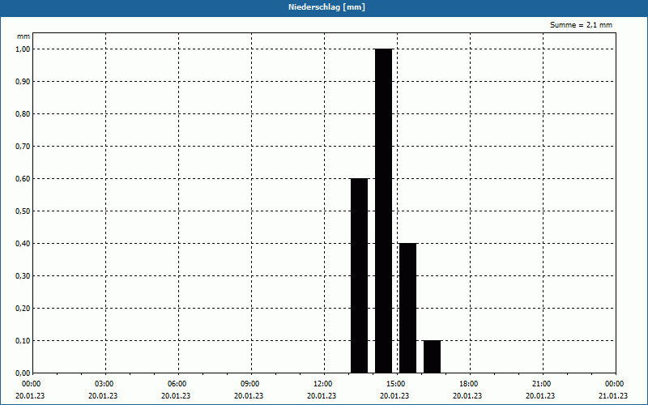The image size is (648, 405).
Task: Select the 0,00 y-axis tick label
Action: coord(23,373)
